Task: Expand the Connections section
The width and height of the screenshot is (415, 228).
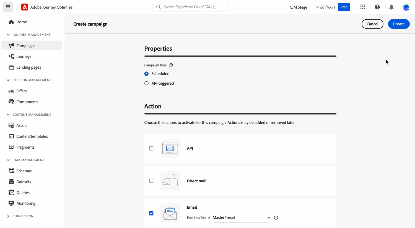Action: pos(8,216)
